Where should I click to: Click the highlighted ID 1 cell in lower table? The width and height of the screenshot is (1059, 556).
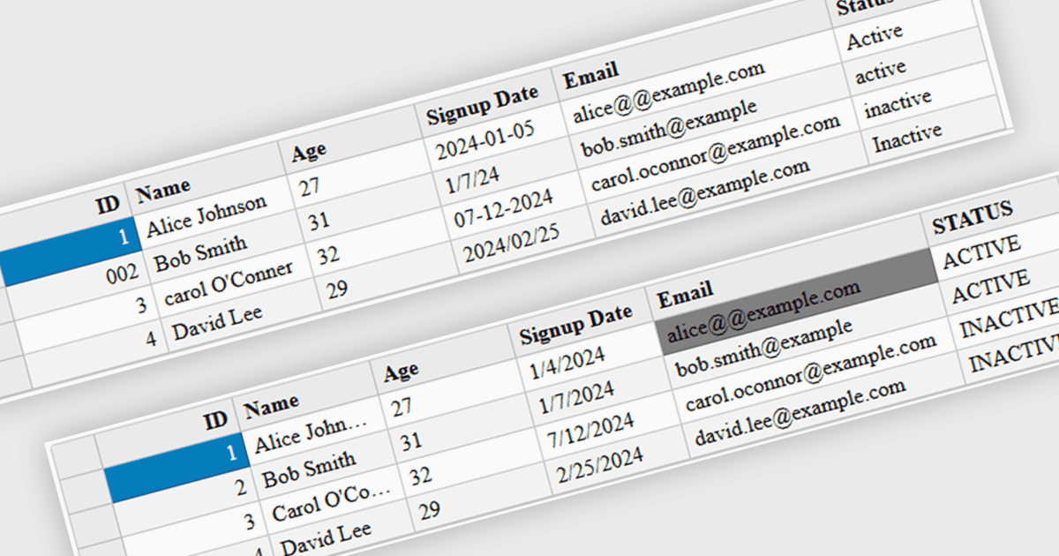click(176, 469)
